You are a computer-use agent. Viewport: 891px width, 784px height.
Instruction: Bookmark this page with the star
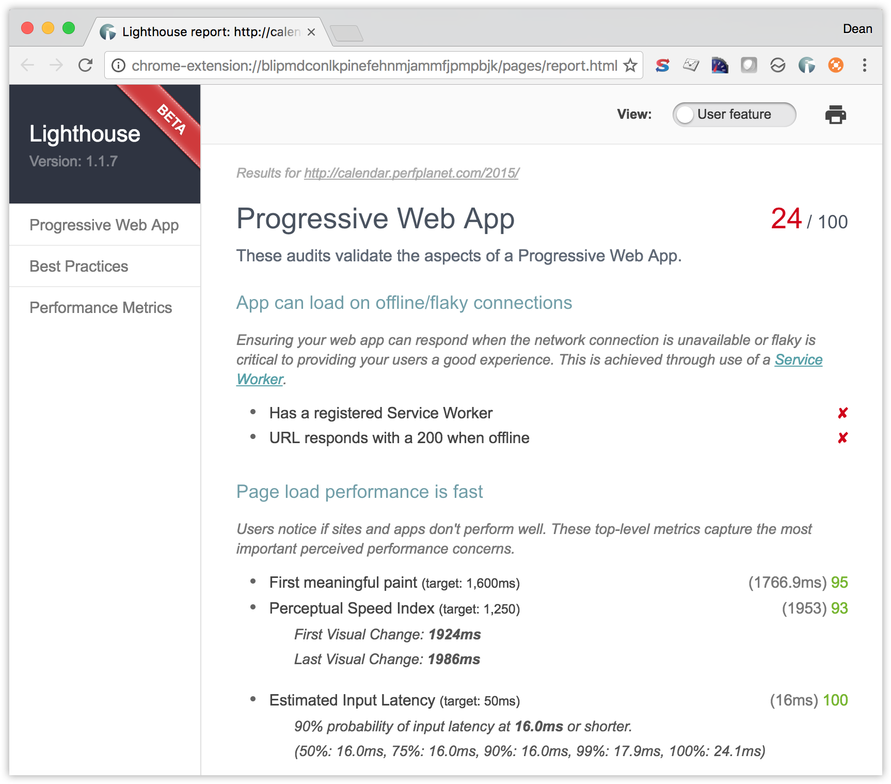point(630,66)
